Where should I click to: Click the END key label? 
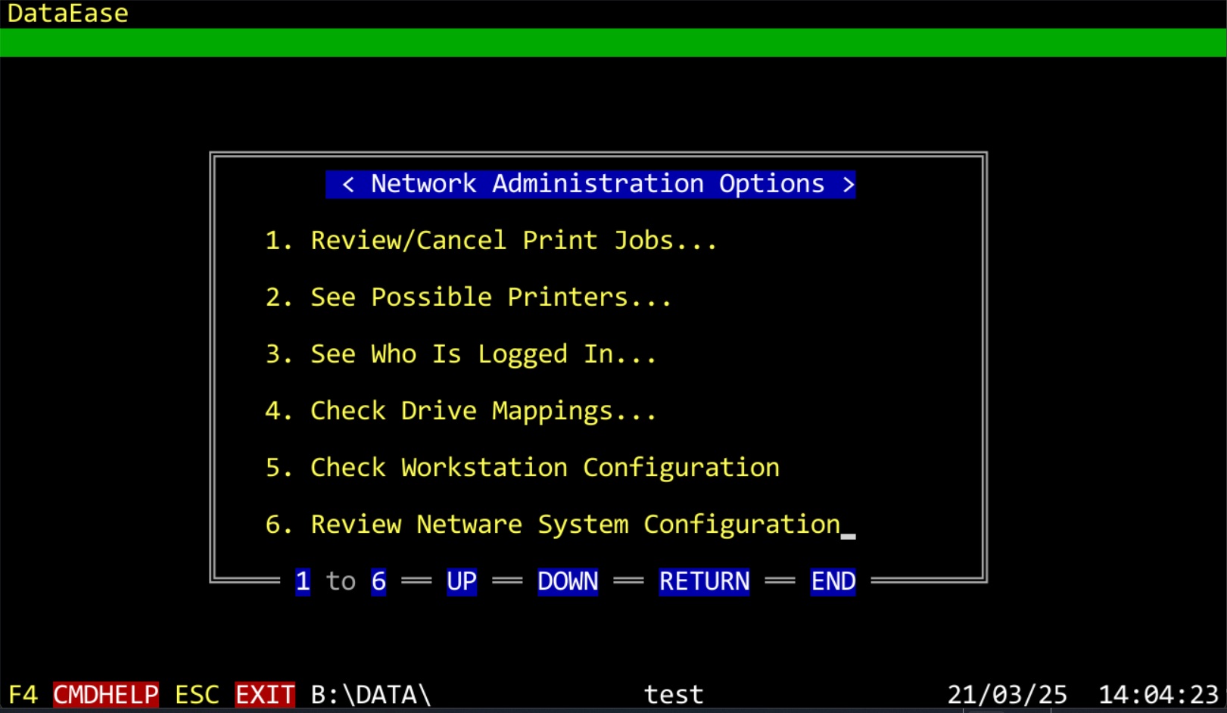coord(833,581)
